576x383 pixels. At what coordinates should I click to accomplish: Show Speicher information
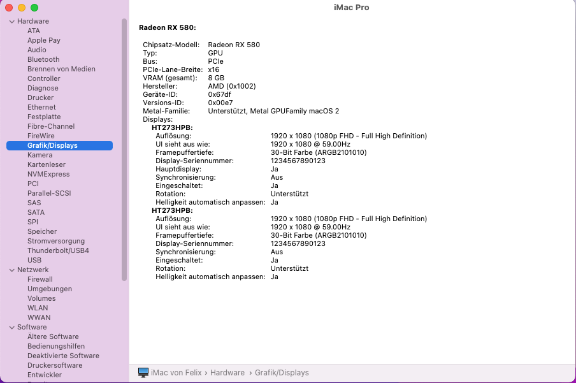pos(42,231)
